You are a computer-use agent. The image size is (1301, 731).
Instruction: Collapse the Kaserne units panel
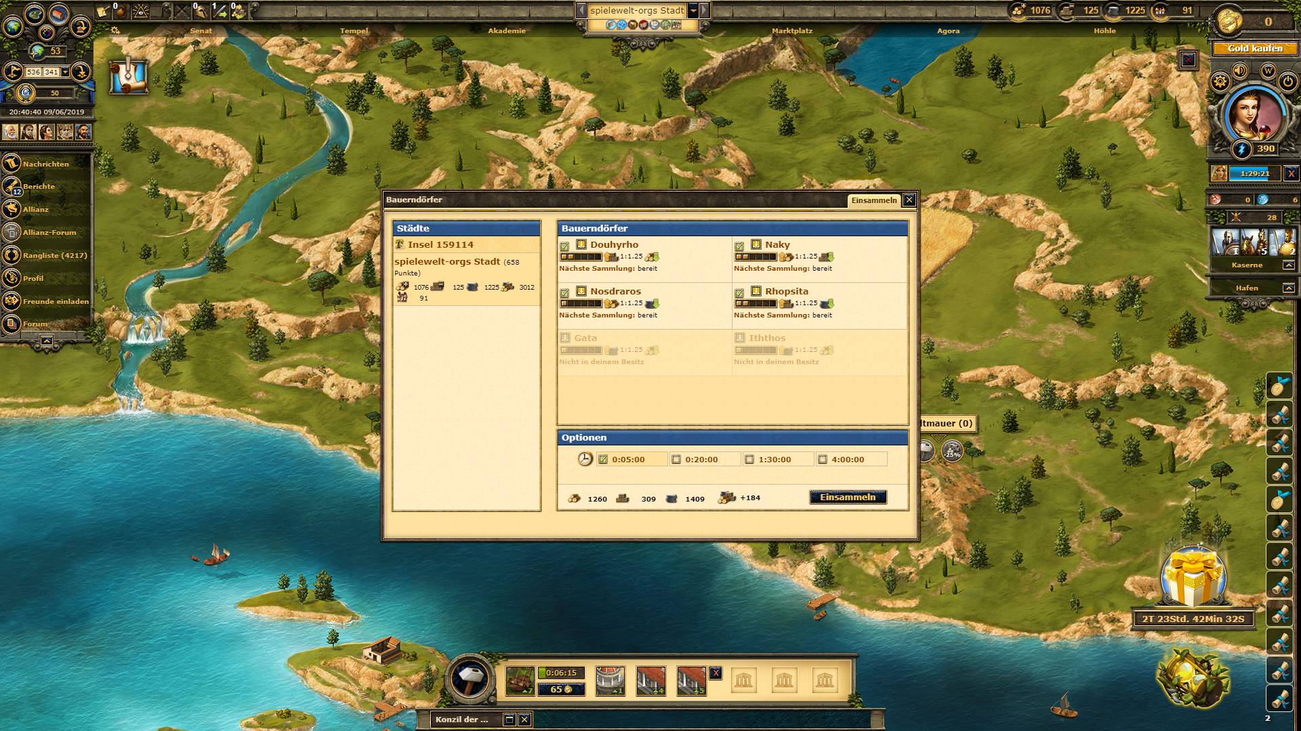pos(1288,265)
